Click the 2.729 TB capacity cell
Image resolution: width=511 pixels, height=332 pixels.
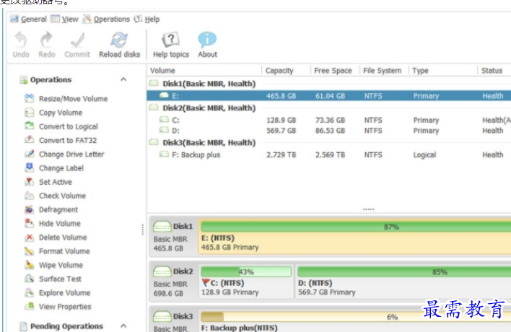pos(281,154)
